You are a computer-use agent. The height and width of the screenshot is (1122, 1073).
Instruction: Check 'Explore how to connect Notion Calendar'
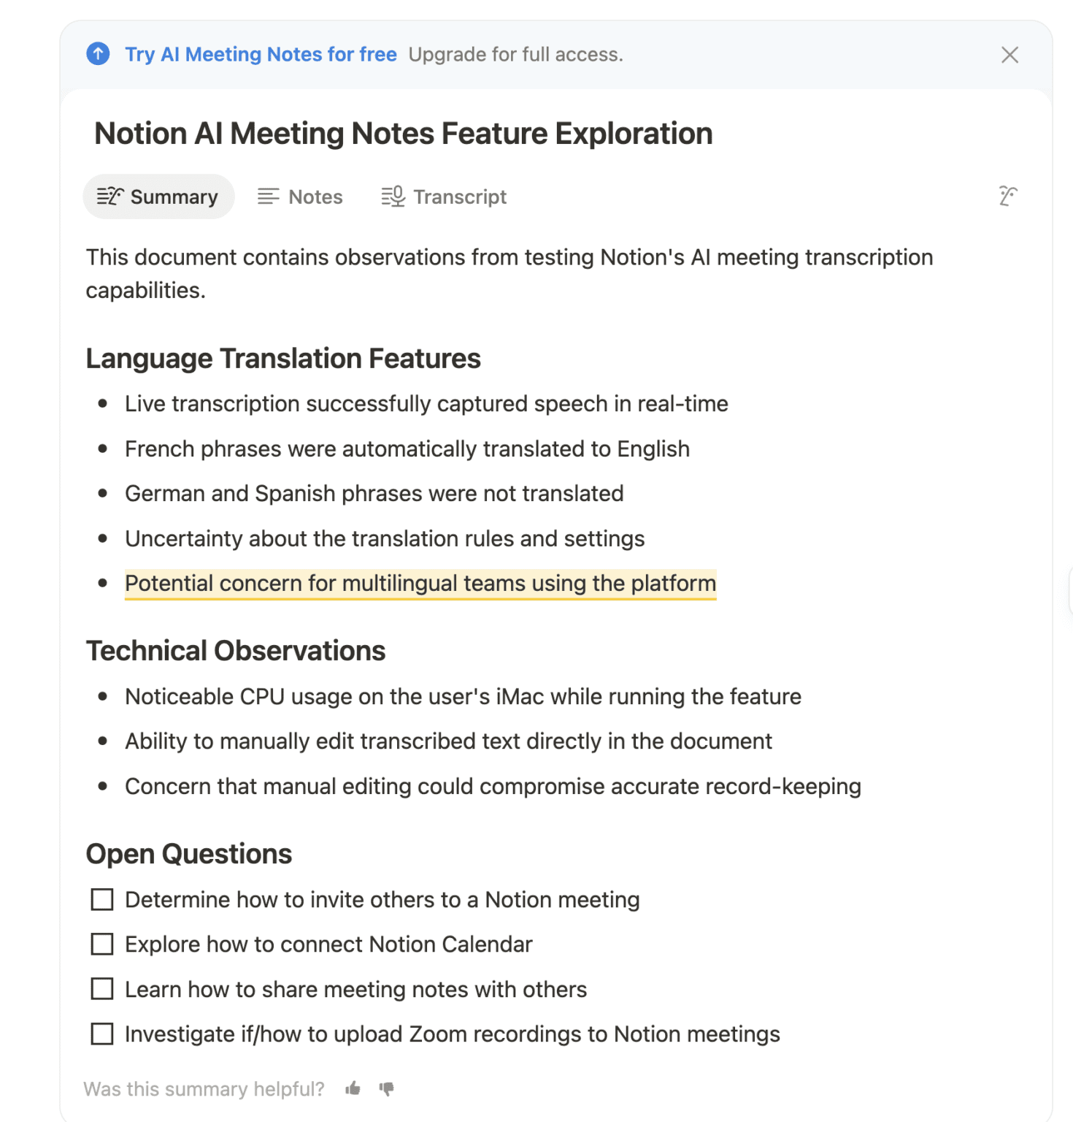click(102, 944)
